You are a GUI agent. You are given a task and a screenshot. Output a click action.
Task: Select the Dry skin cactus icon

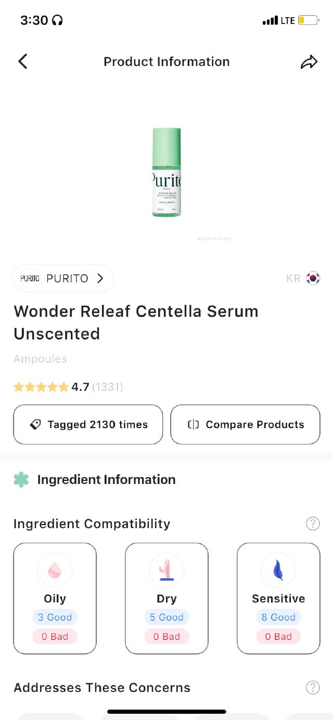166,570
